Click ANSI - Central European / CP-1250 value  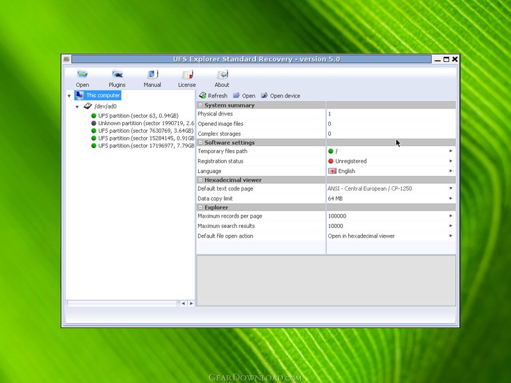point(370,188)
